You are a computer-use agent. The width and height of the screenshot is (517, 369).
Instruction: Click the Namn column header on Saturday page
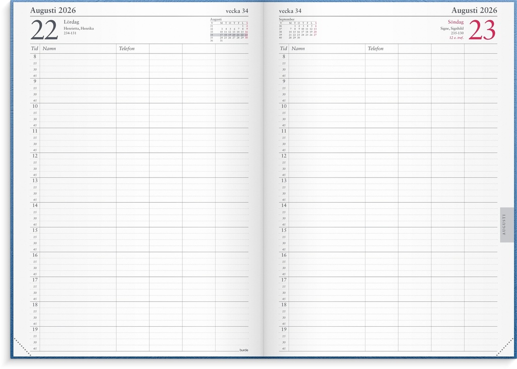coord(49,49)
